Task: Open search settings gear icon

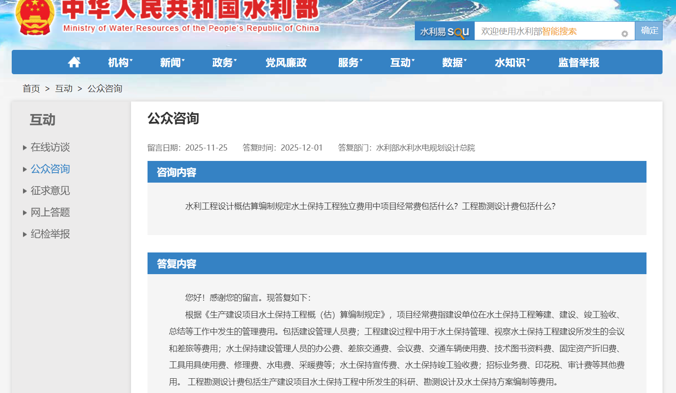Action: [624, 34]
